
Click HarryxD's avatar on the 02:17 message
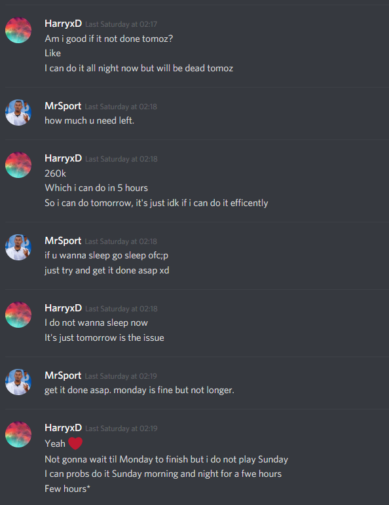(x=18, y=30)
